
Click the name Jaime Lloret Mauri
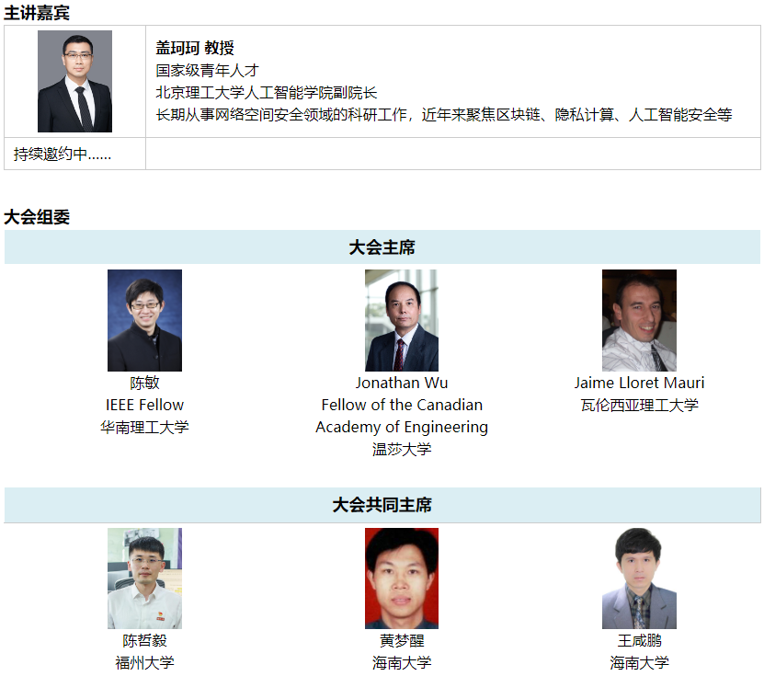click(x=639, y=383)
